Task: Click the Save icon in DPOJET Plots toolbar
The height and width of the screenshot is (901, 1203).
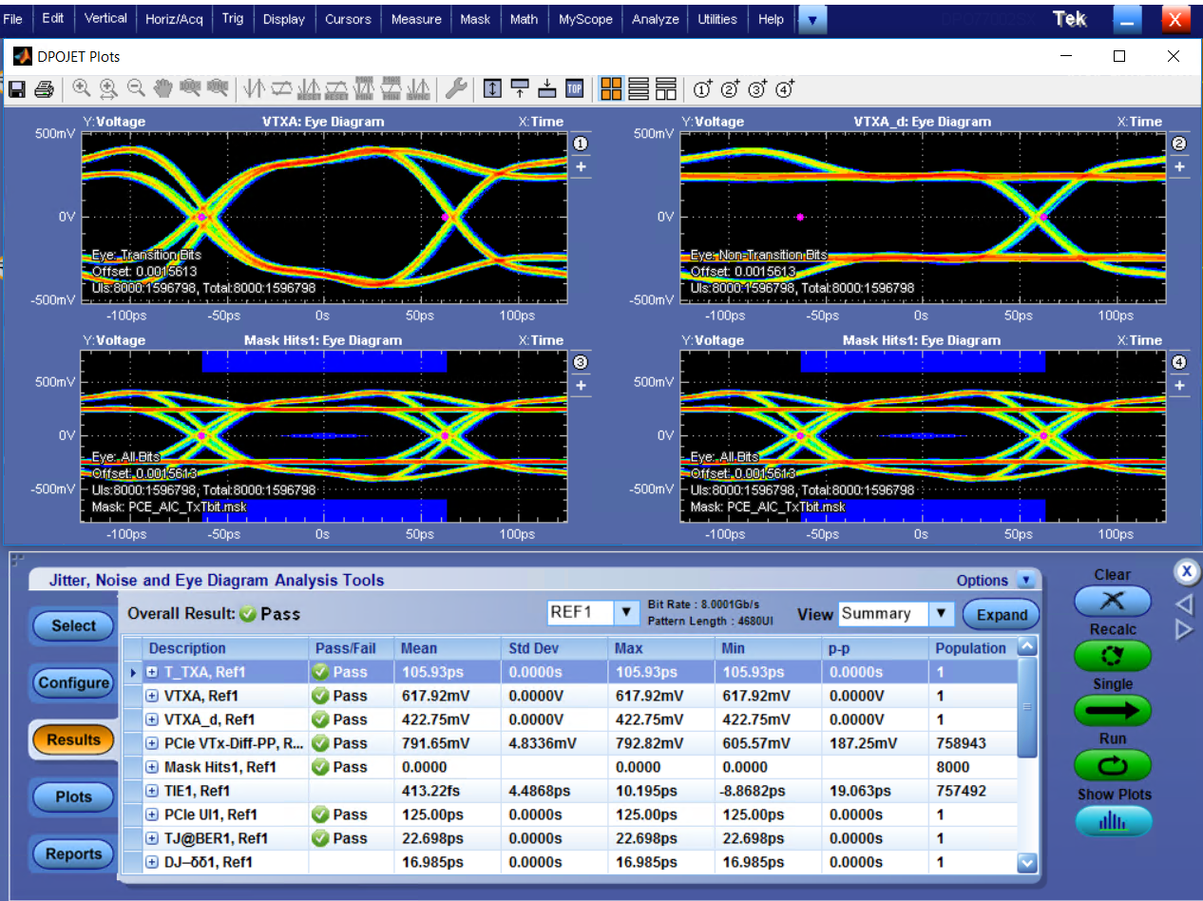Action: pos(17,89)
